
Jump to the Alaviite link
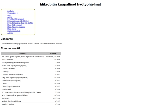pos(10,33)
